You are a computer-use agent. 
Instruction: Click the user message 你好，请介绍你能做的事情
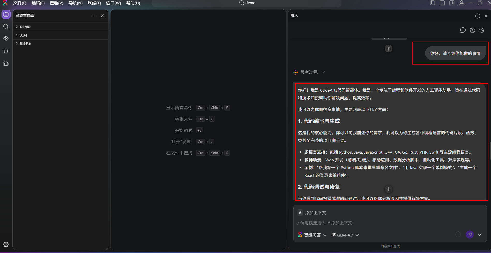click(x=455, y=53)
